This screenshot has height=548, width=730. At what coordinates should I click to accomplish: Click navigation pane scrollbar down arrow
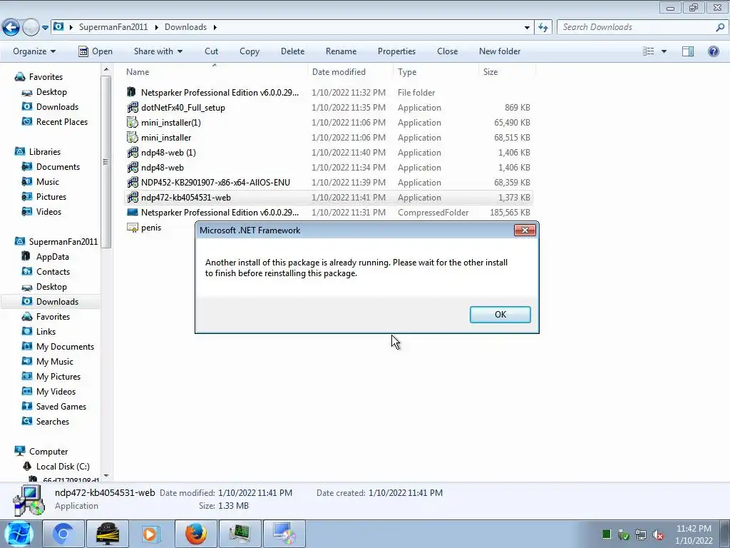[x=106, y=476]
